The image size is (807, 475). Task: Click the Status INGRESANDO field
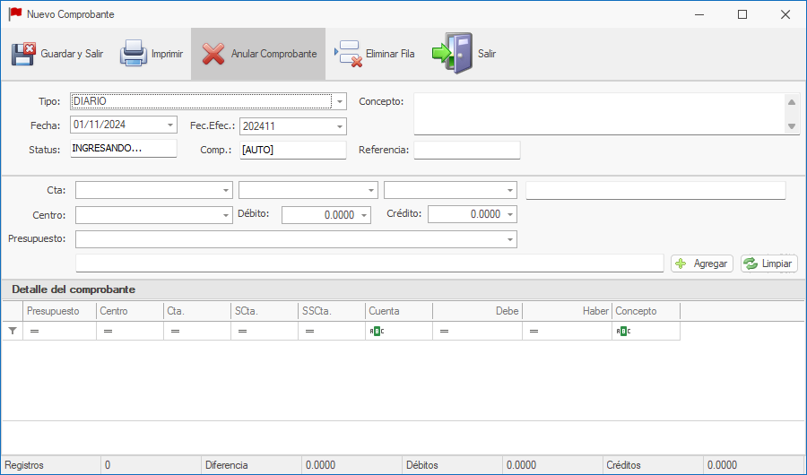coord(124,148)
